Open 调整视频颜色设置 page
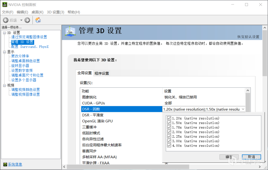The width and height of the screenshot is (268, 170). tap(25, 90)
